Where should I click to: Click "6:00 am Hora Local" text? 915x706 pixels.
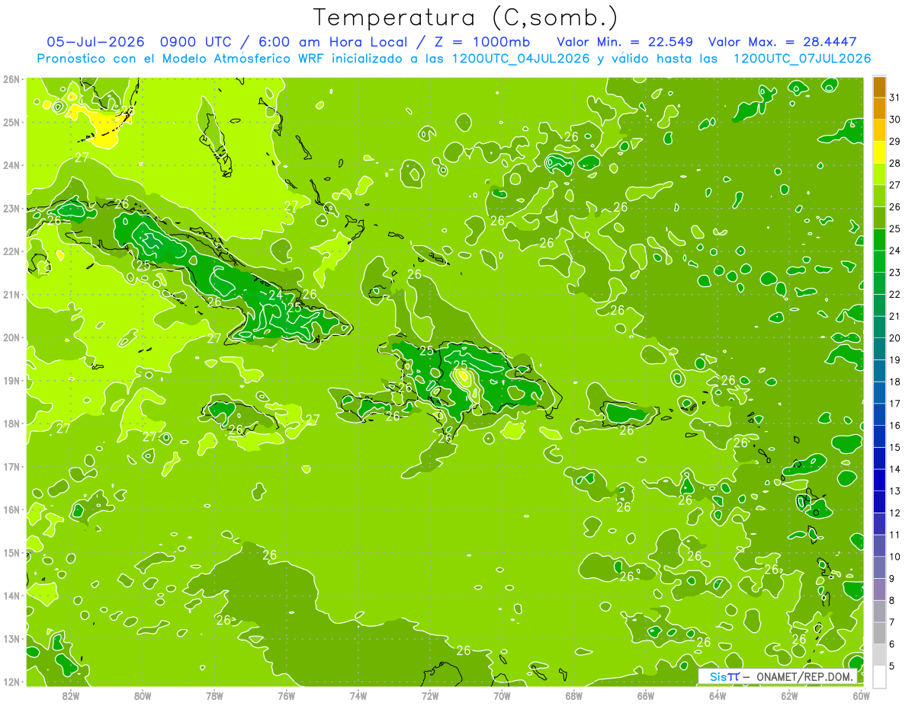(x=332, y=42)
